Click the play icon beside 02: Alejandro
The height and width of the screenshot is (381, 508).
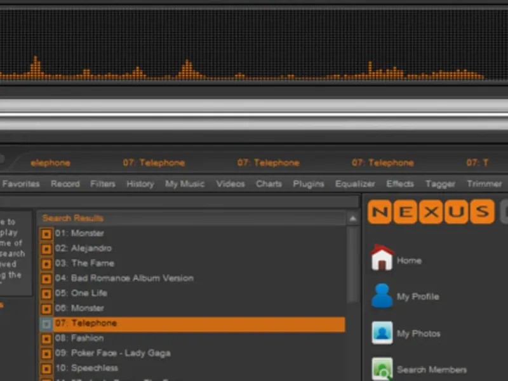tap(46, 249)
